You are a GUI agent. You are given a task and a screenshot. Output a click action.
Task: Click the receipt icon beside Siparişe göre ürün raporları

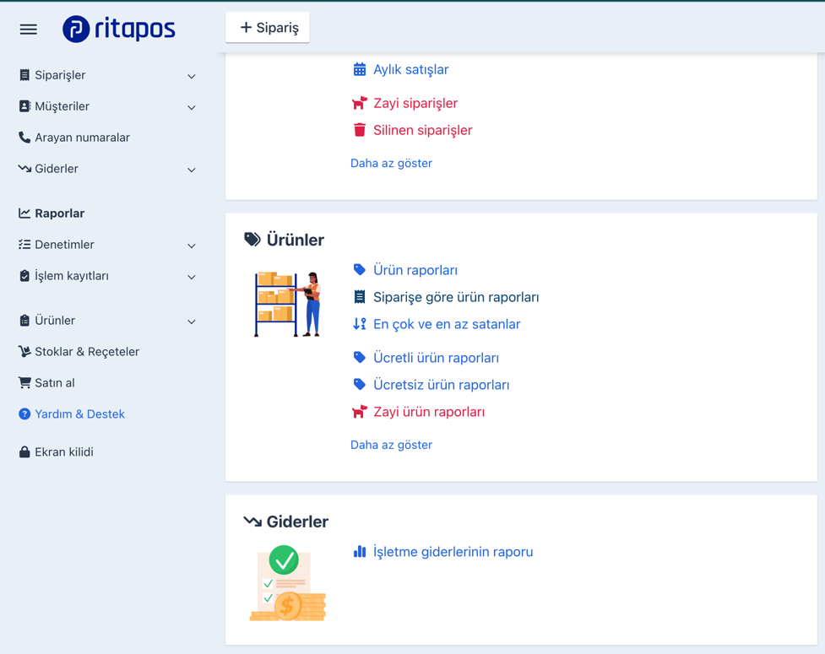tap(360, 297)
